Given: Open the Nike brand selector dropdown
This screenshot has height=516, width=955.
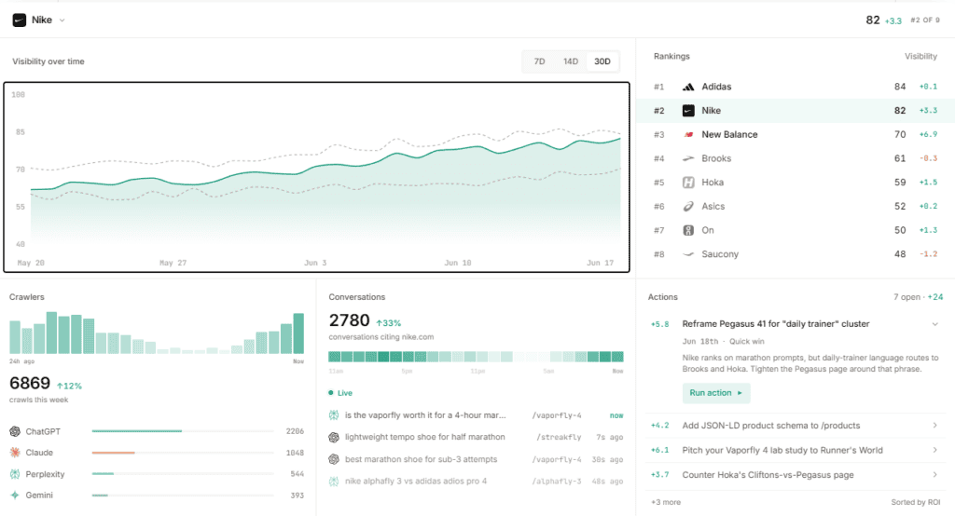Looking at the screenshot, I should coord(39,20).
